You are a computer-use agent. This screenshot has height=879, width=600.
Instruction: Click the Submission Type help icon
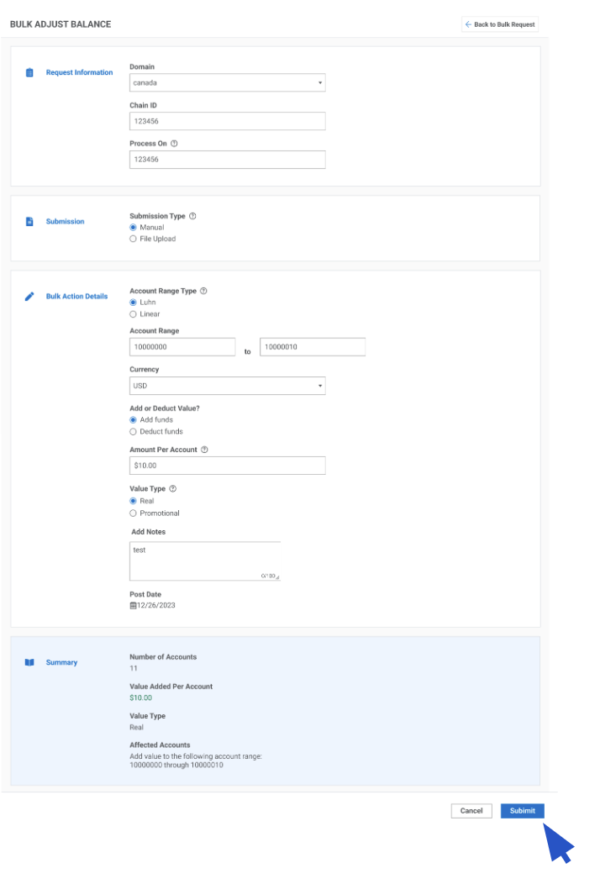192,216
